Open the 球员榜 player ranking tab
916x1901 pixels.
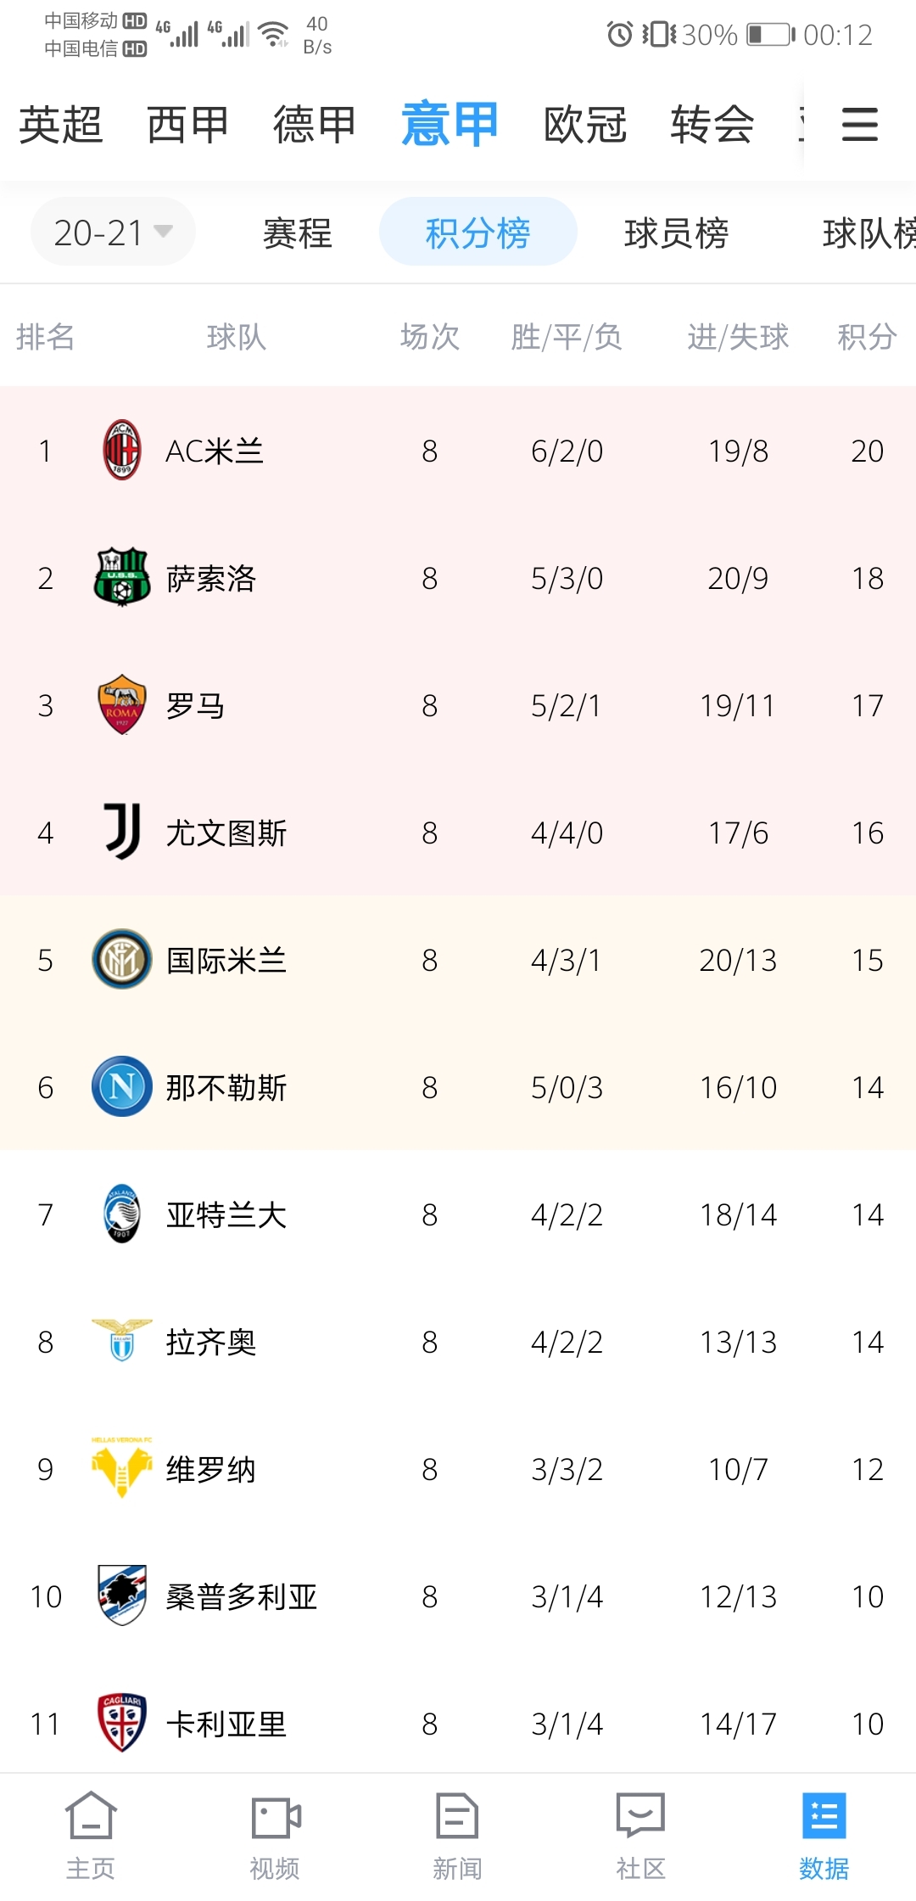[x=676, y=233]
